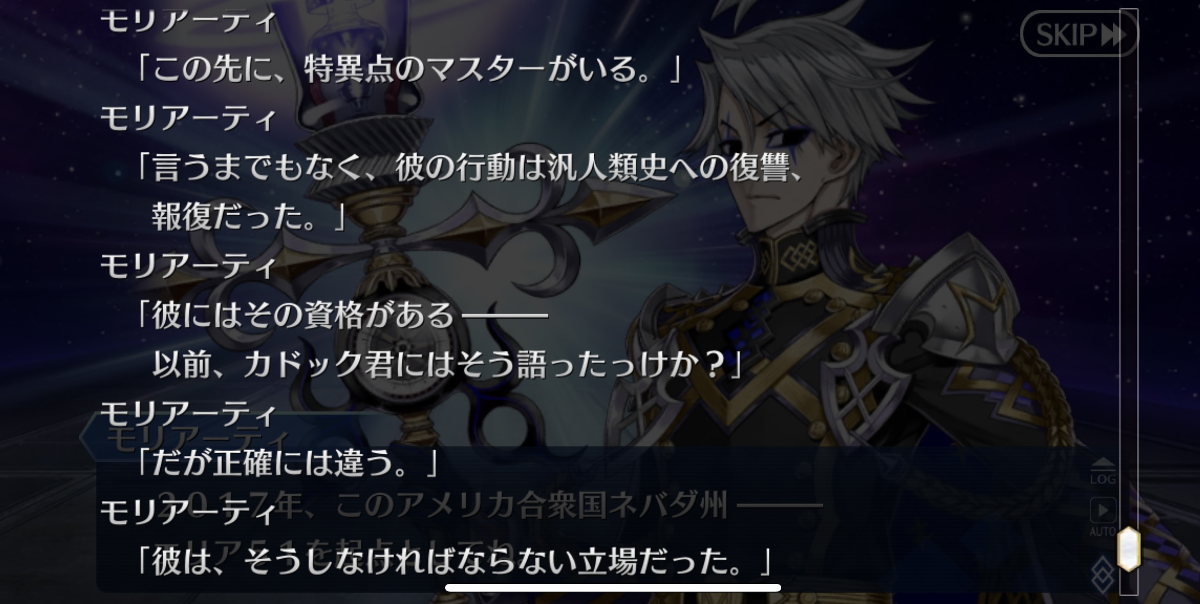This screenshot has width=1200, height=604.
Task: Click the line '以前、カドック君にはそう語ったっけか？'
Action: [x=447, y=364]
